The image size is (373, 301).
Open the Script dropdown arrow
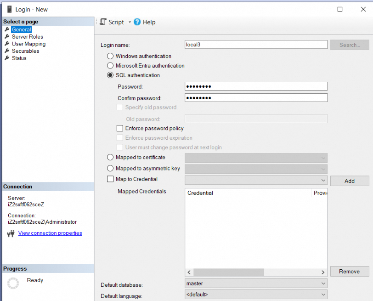(x=130, y=22)
